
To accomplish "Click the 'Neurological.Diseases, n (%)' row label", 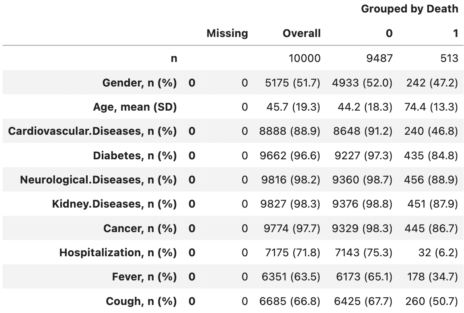I will coord(99,180).
